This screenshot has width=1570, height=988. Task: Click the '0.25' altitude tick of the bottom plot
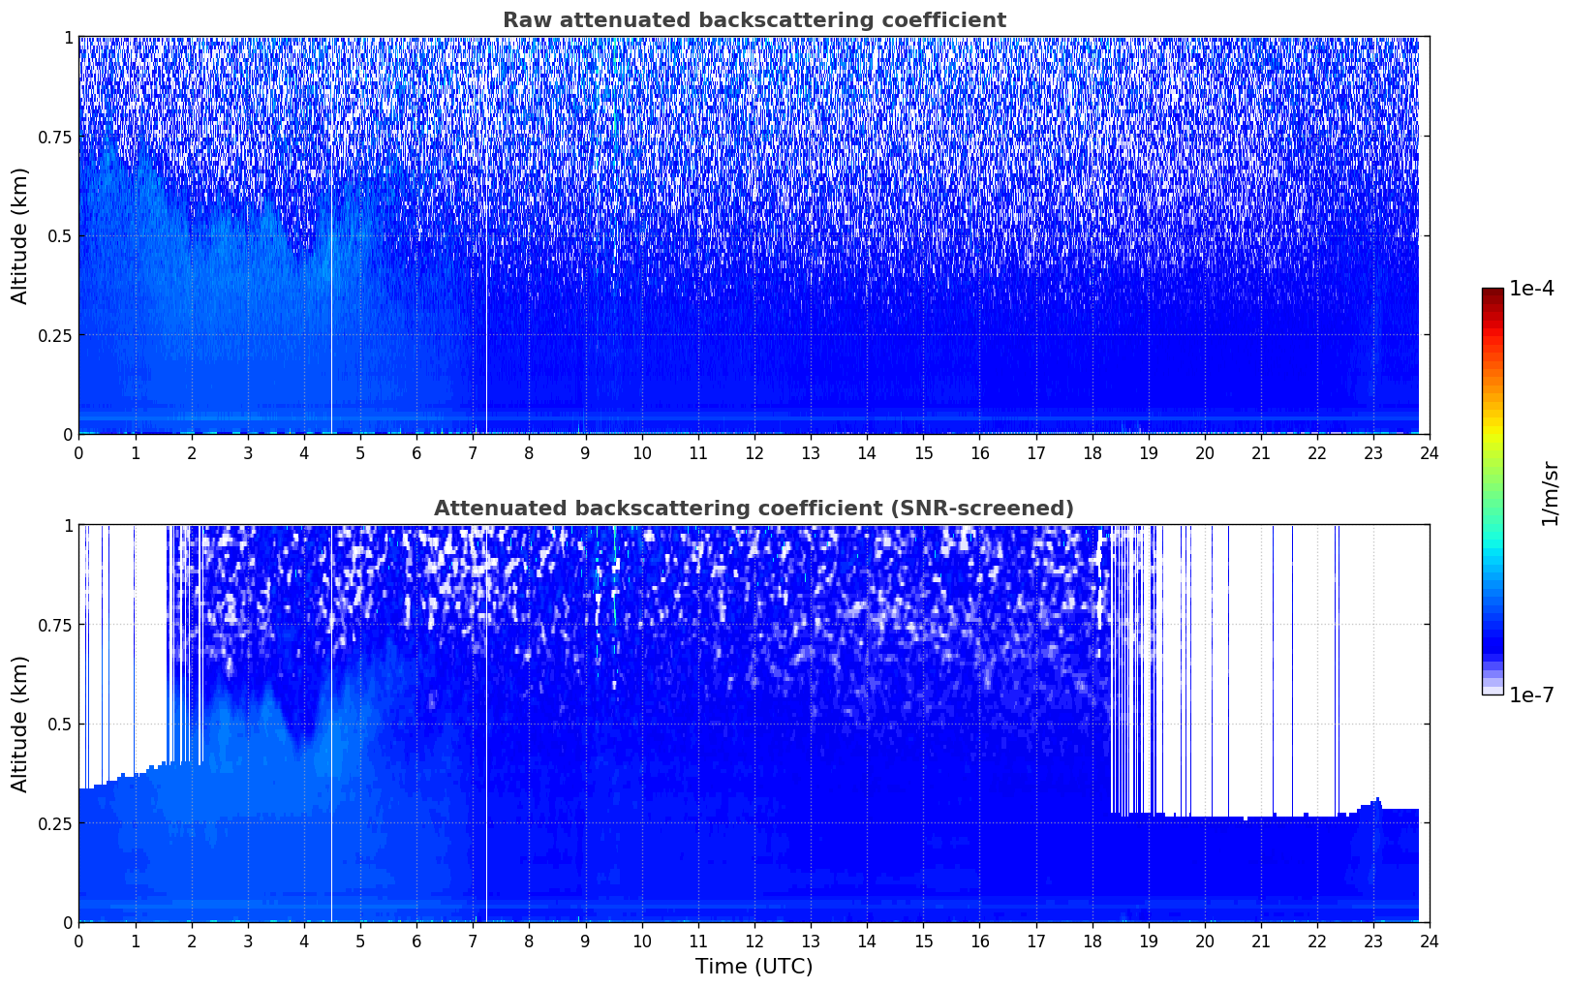click(x=54, y=823)
